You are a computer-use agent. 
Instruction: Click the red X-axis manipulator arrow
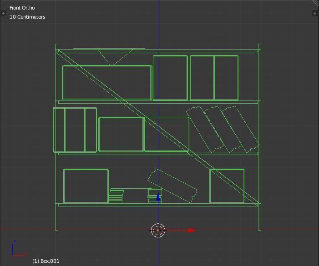point(191,230)
